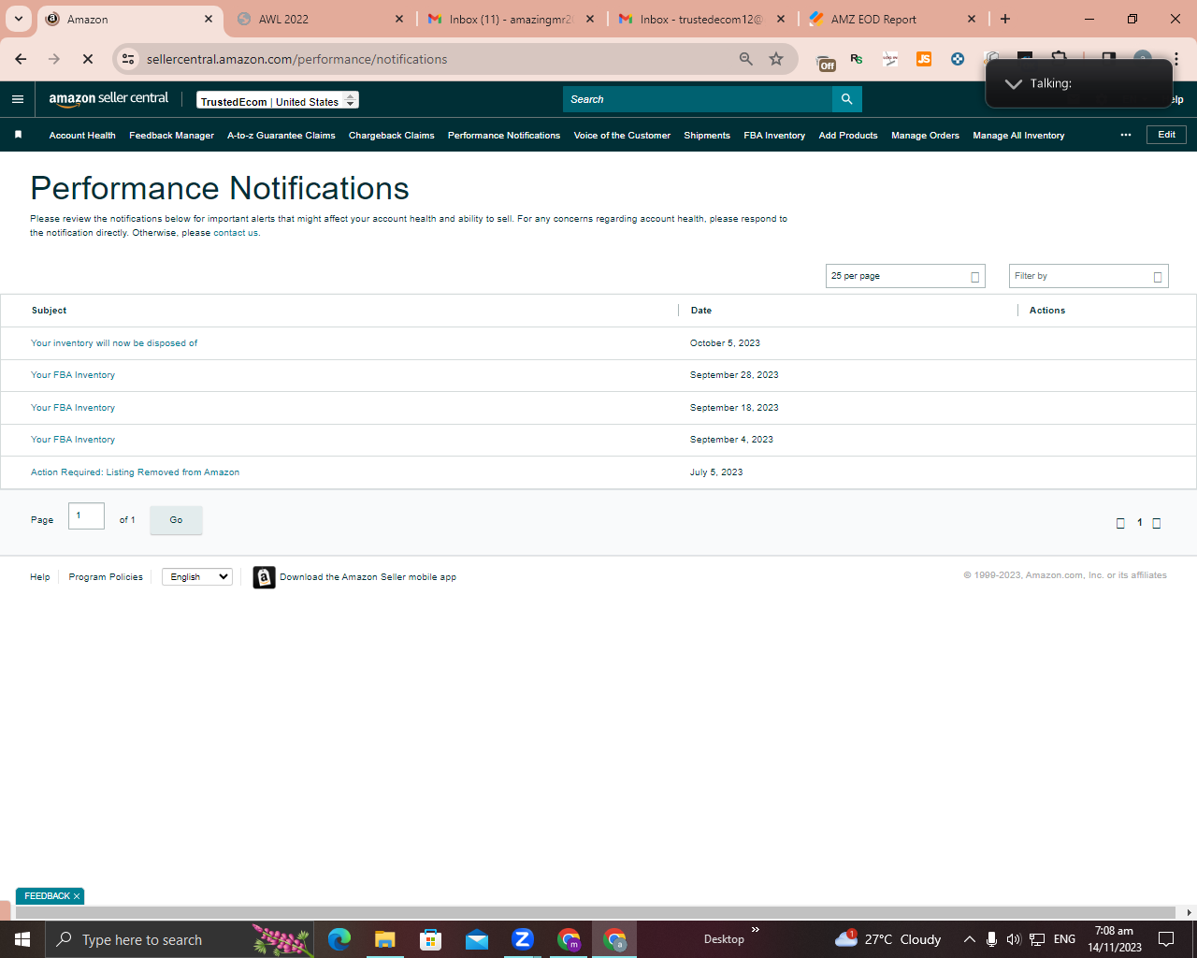
Task: Launch Microsoft Edge from the taskbar
Action: coord(339,939)
